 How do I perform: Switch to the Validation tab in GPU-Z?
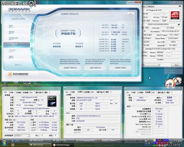[151, 6]
